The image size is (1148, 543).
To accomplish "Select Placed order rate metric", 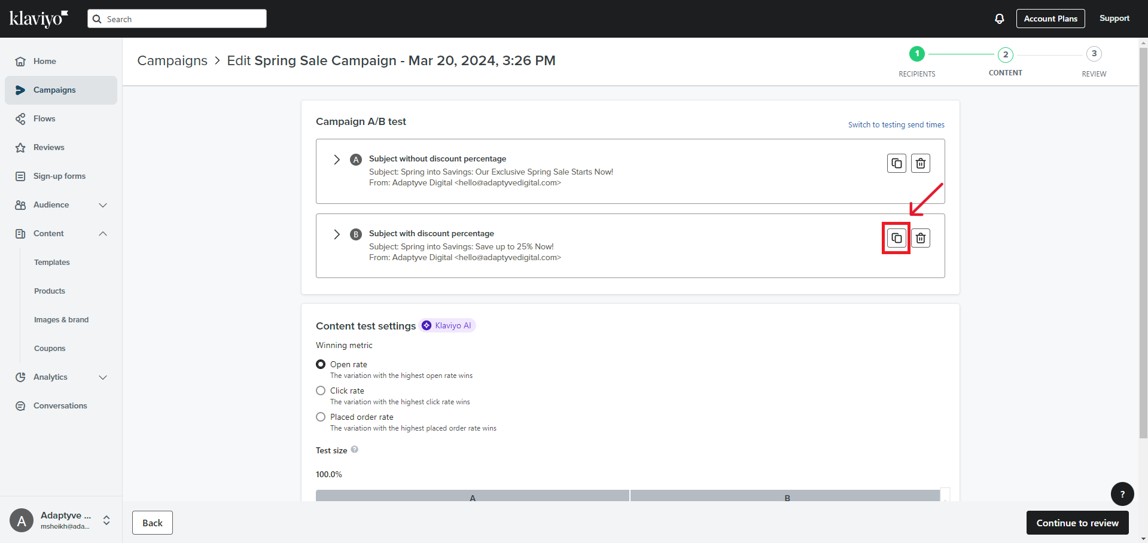I will click(321, 417).
